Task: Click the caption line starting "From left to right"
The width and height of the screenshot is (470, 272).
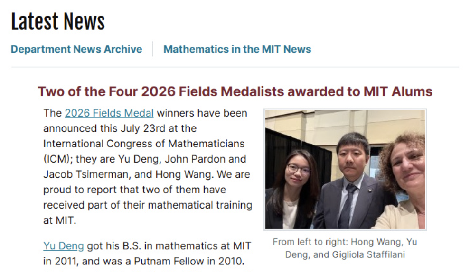Action: [345, 242]
